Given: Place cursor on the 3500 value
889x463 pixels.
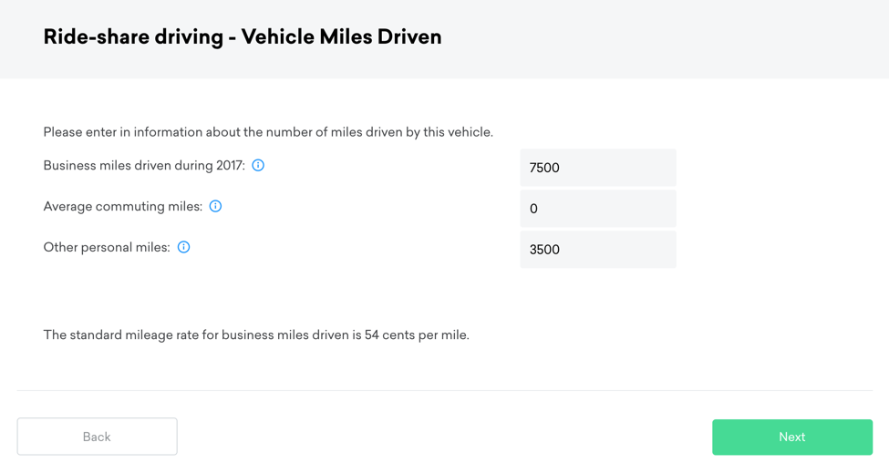Looking at the screenshot, I should point(544,250).
